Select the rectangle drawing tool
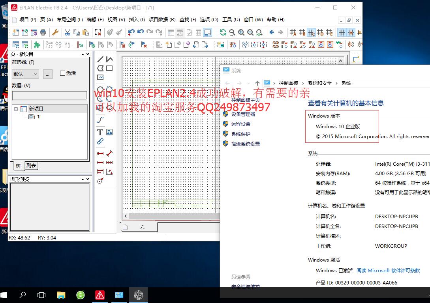 pos(109,68)
